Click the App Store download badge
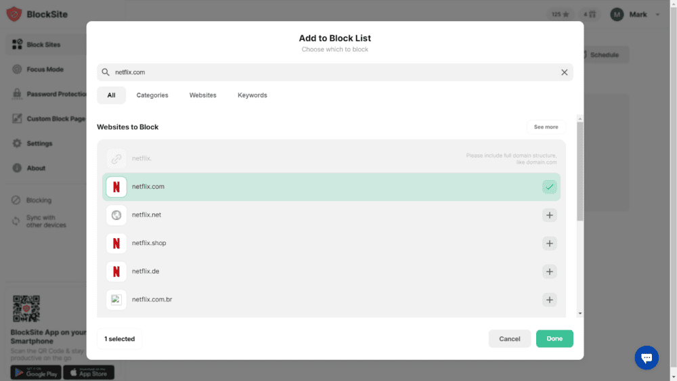677x381 pixels. (x=89, y=372)
